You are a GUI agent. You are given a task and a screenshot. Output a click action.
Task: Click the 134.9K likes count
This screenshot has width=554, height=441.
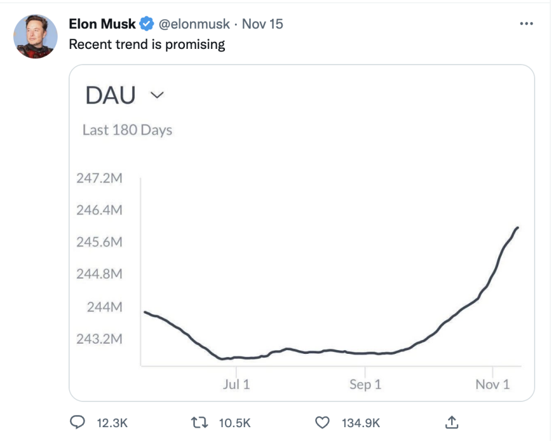(x=360, y=423)
